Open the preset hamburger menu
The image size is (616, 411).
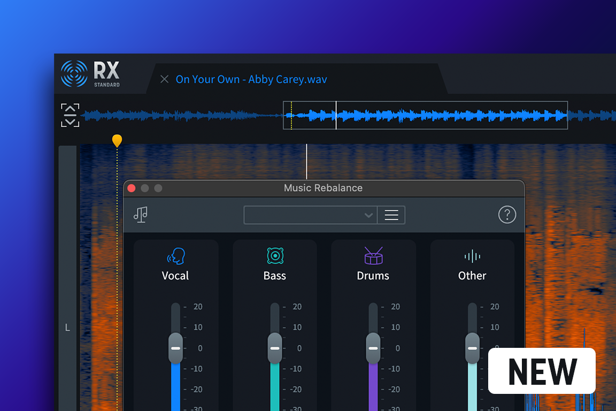[391, 215]
